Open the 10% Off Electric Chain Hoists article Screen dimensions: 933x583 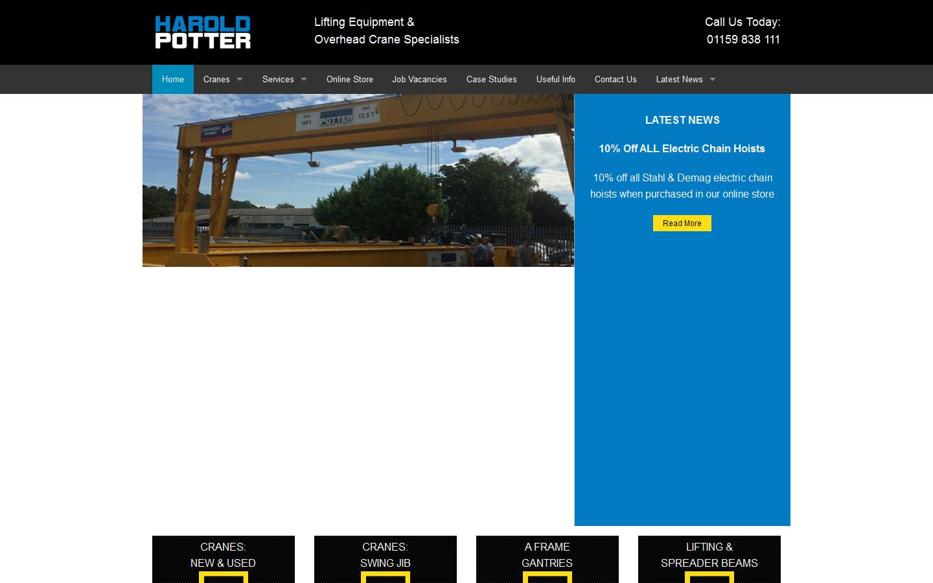[x=682, y=148]
